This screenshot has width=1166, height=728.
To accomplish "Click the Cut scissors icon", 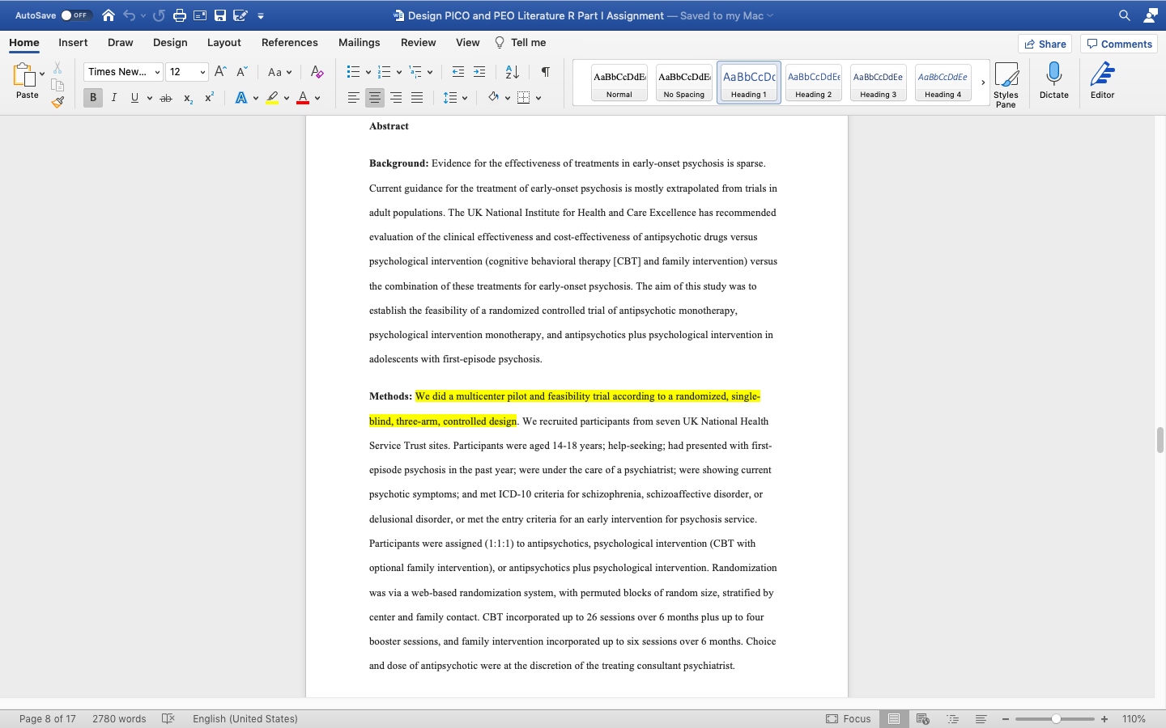I will [57, 68].
